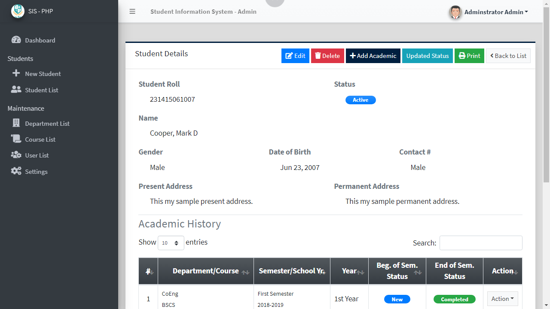
Task: Click the Updated Status button
Action: pyautogui.click(x=428, y=56)
